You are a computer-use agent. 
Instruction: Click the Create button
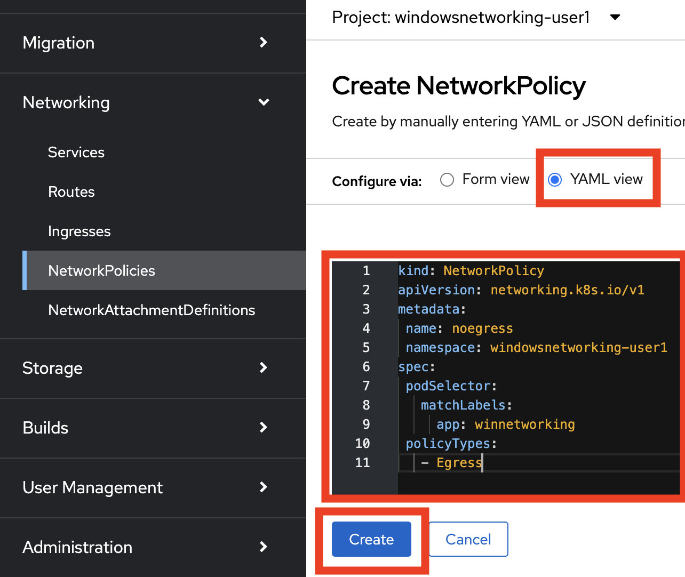click(371, 539)
